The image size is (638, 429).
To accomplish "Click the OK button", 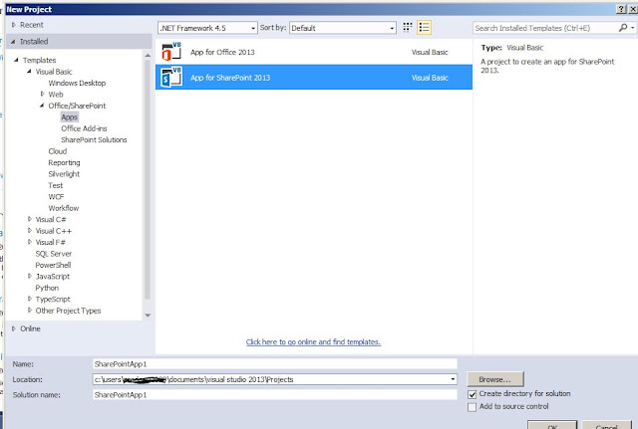I will [x=551, y=425].
